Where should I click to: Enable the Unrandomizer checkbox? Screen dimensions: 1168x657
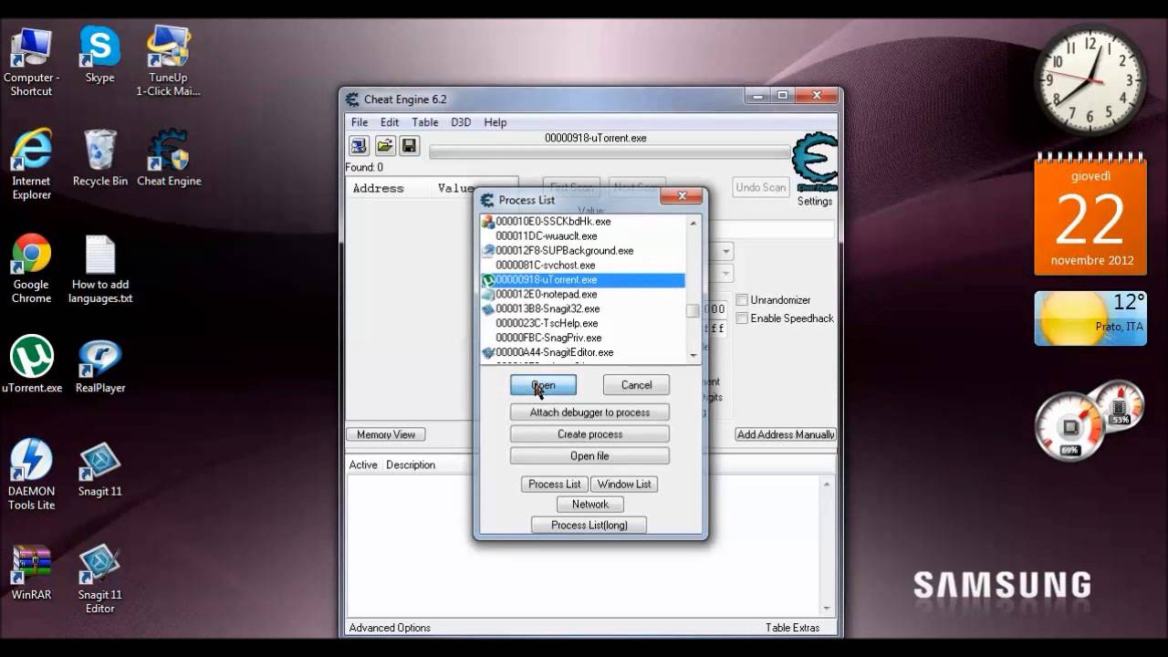(x=742, y=300)
